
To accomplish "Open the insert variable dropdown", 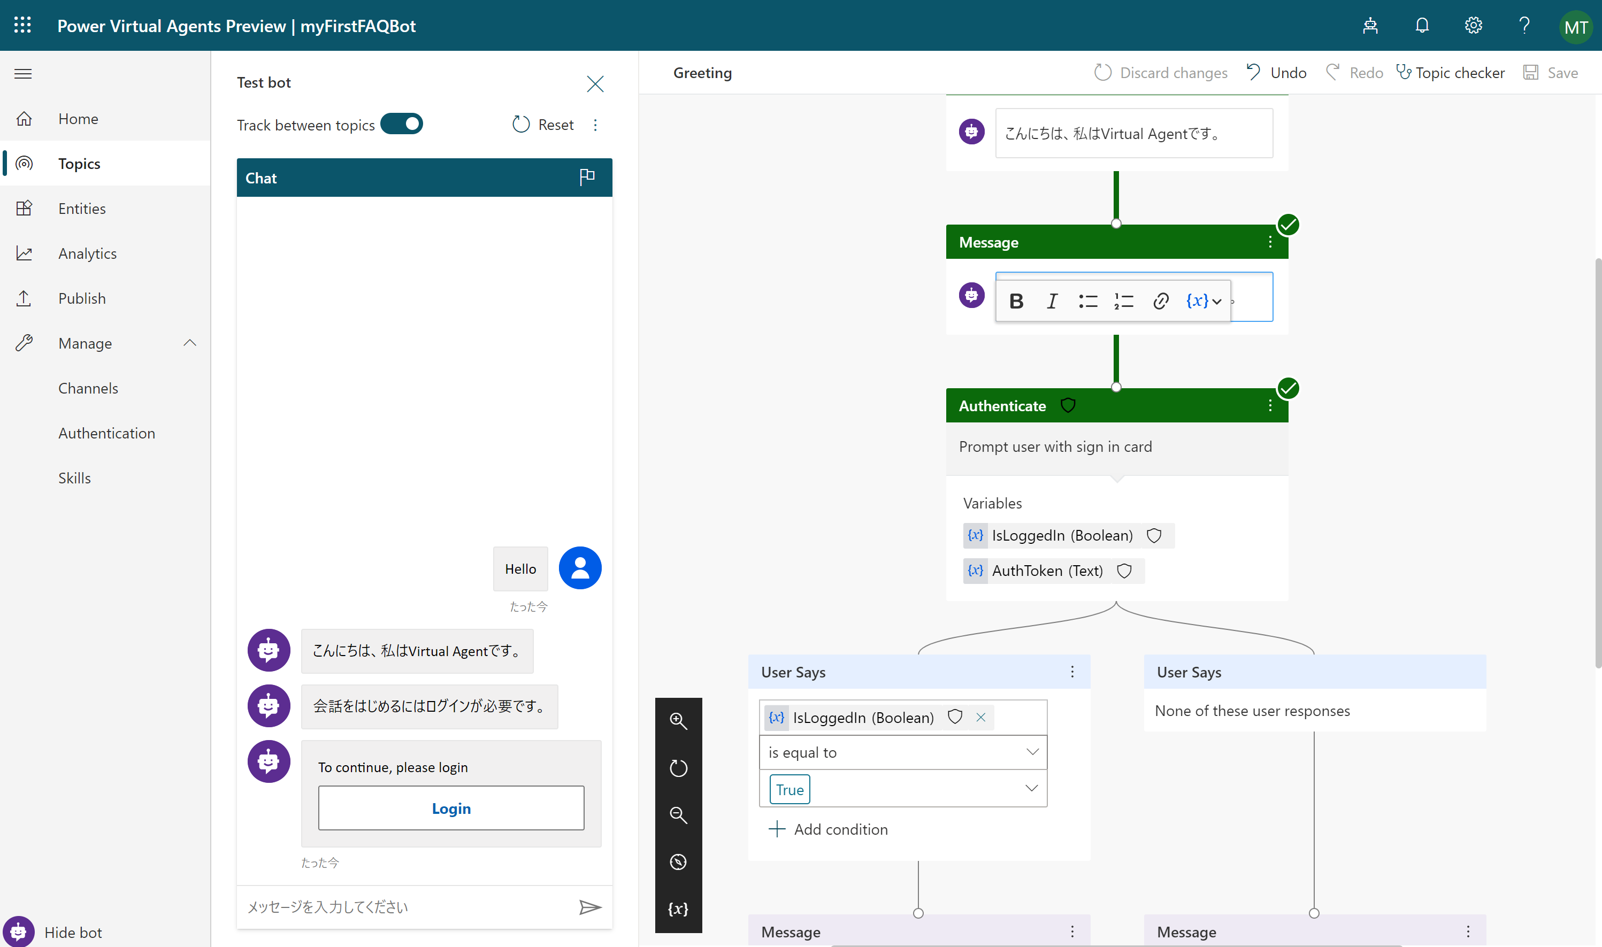I will [x=1204, y=301].
